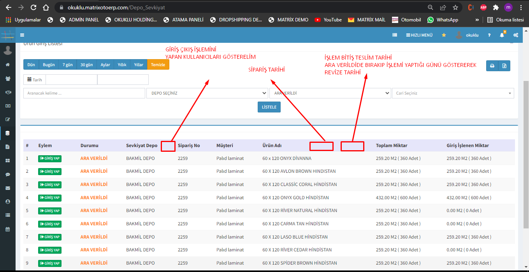The height and width of the screenshot is (272, 529).
Task: Open settings gears in top bar
Action: (x=516, y=35)
